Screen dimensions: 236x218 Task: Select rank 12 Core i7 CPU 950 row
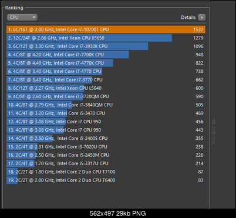point(106,122)
